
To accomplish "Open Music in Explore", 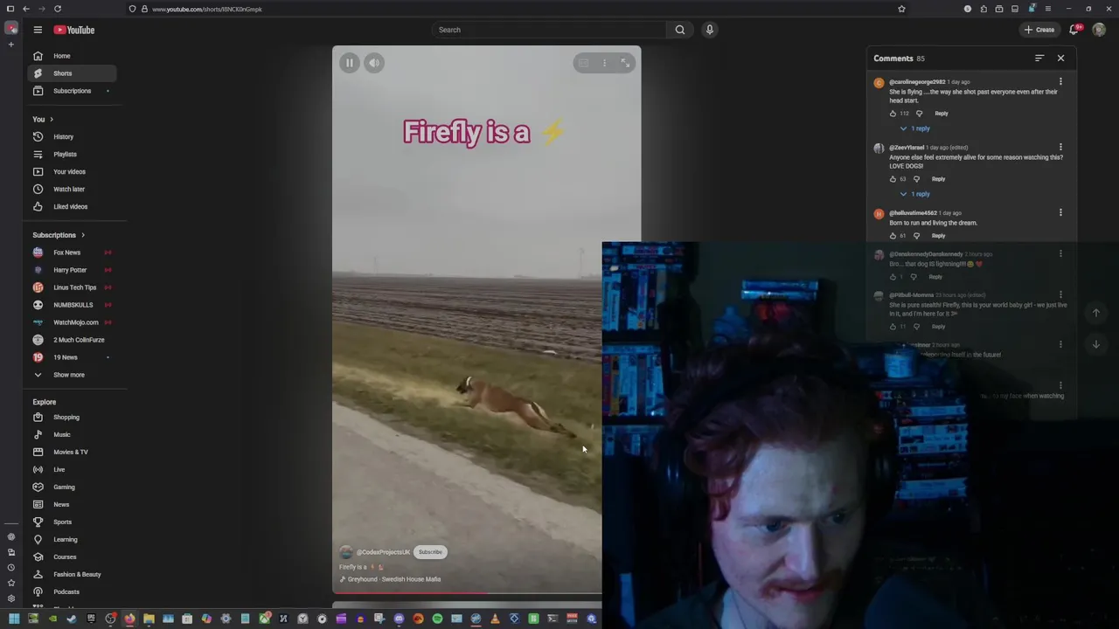I will (70, 435).
